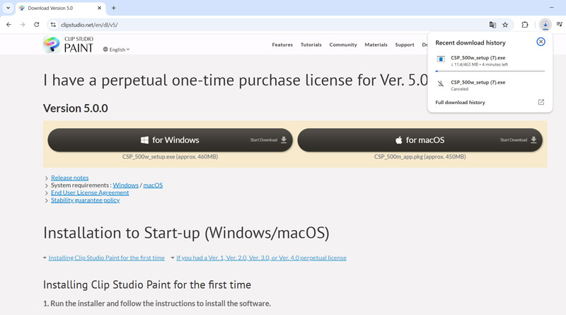This screenshot has width=566, height=315.
Task: Start download for Windows
Action: pos(169,140)
